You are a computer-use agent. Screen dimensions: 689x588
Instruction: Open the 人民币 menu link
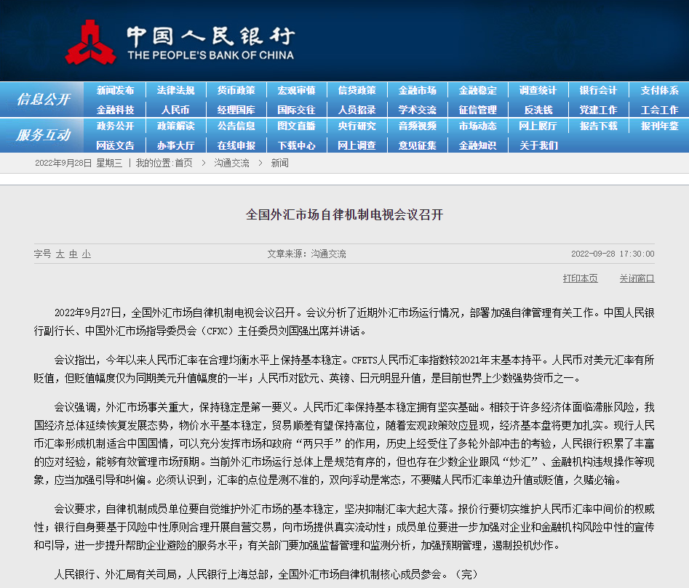pyautogui.click(x=176, y=110)
